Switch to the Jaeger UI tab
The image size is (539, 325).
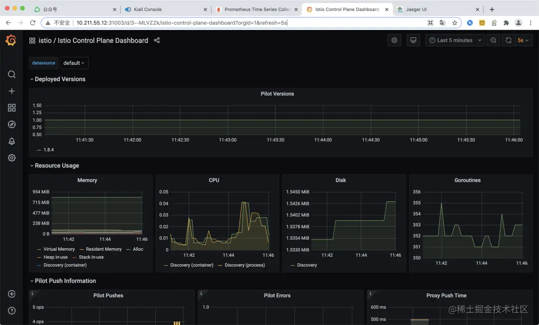437,9
